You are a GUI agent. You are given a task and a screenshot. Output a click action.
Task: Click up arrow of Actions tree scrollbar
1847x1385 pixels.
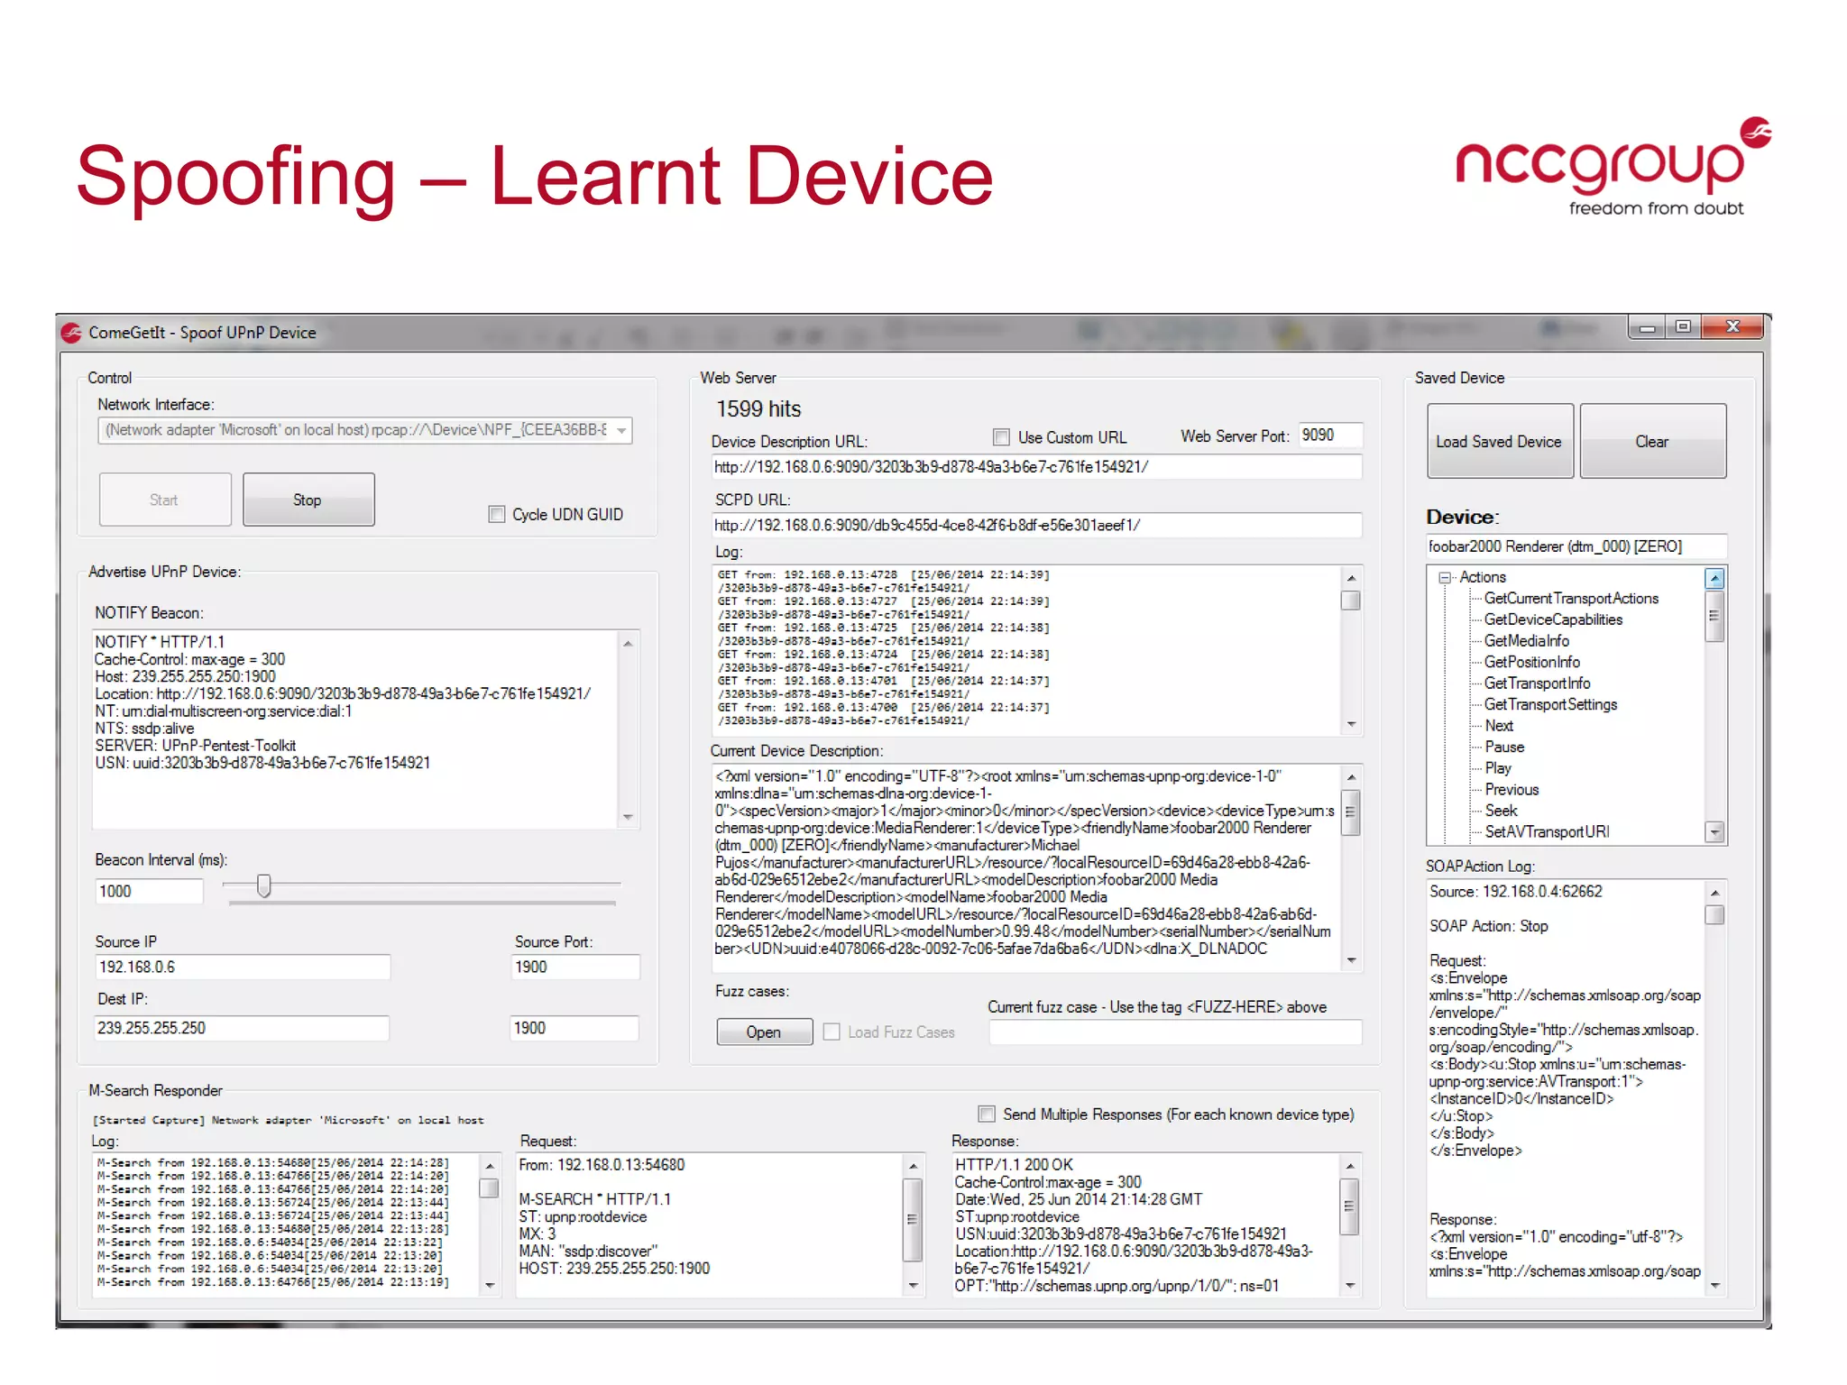[1715, 579]
